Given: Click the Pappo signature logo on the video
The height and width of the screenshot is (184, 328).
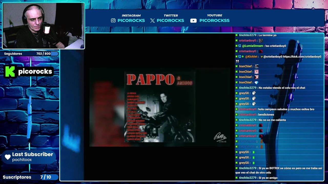Looking at the screenshot, I should [220, 137].
